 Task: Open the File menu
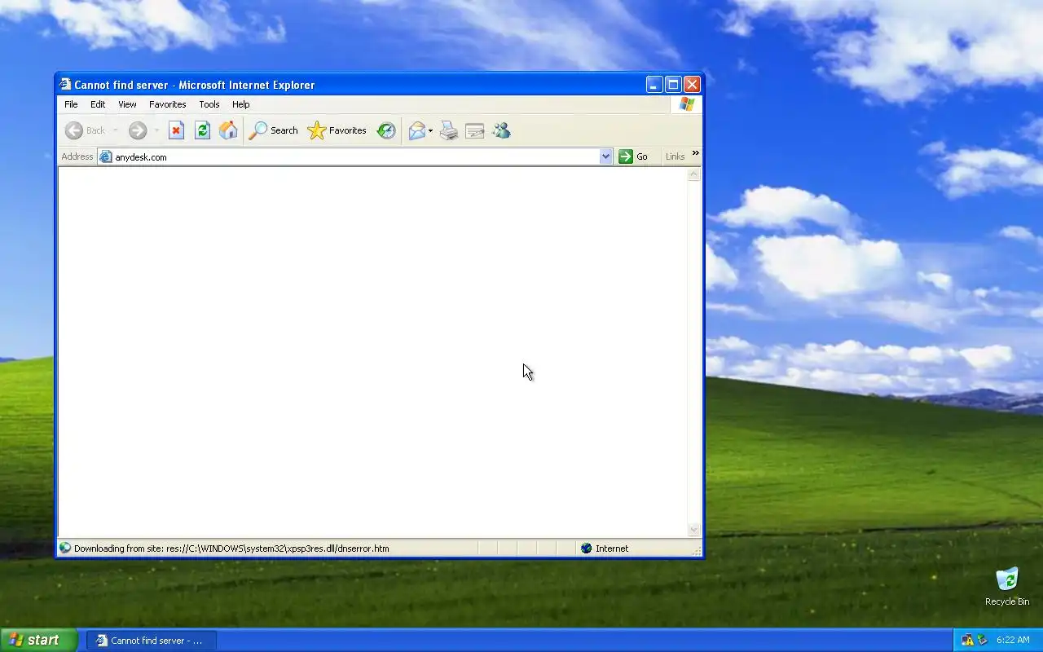[71, 104]
